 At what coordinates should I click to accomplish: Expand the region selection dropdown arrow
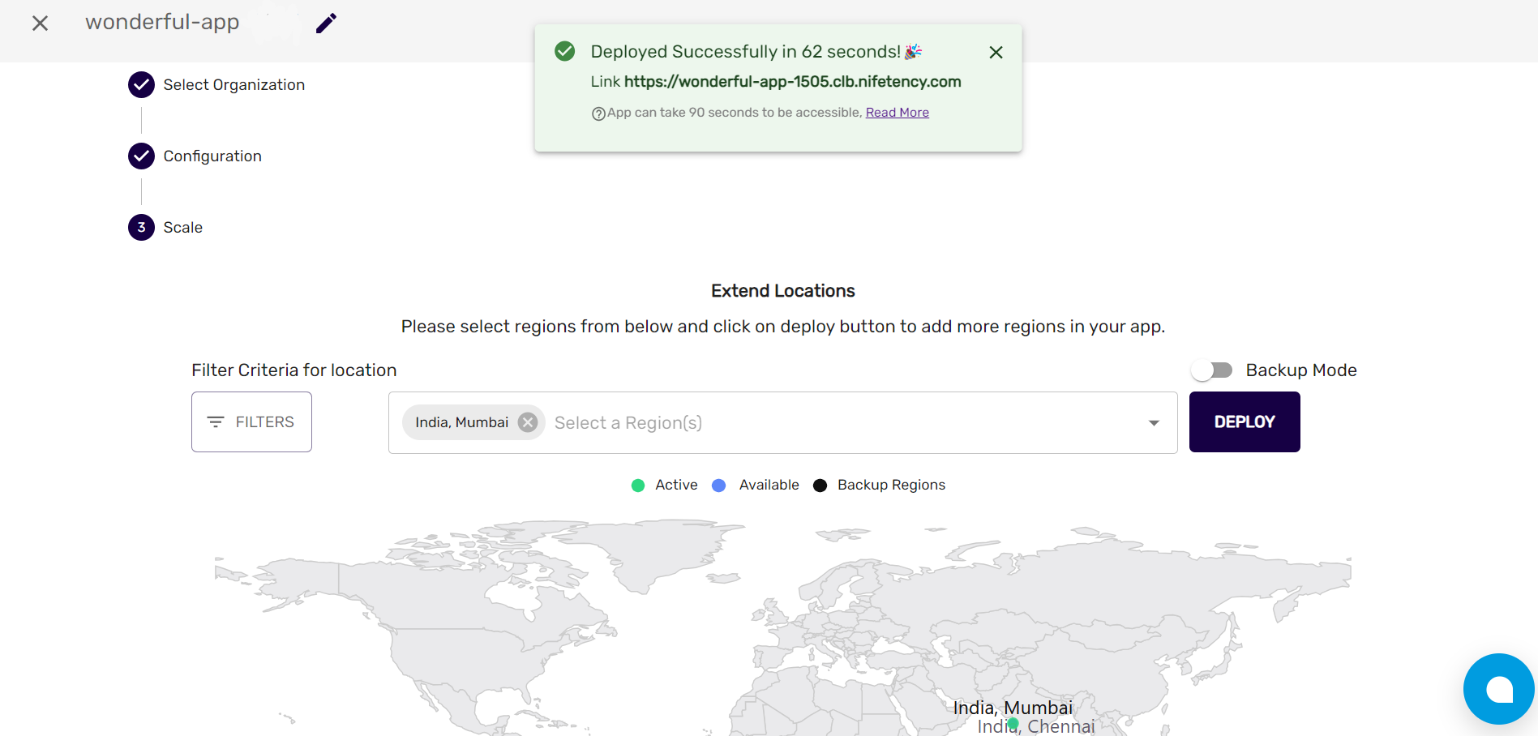click(x=1153, y=422)
